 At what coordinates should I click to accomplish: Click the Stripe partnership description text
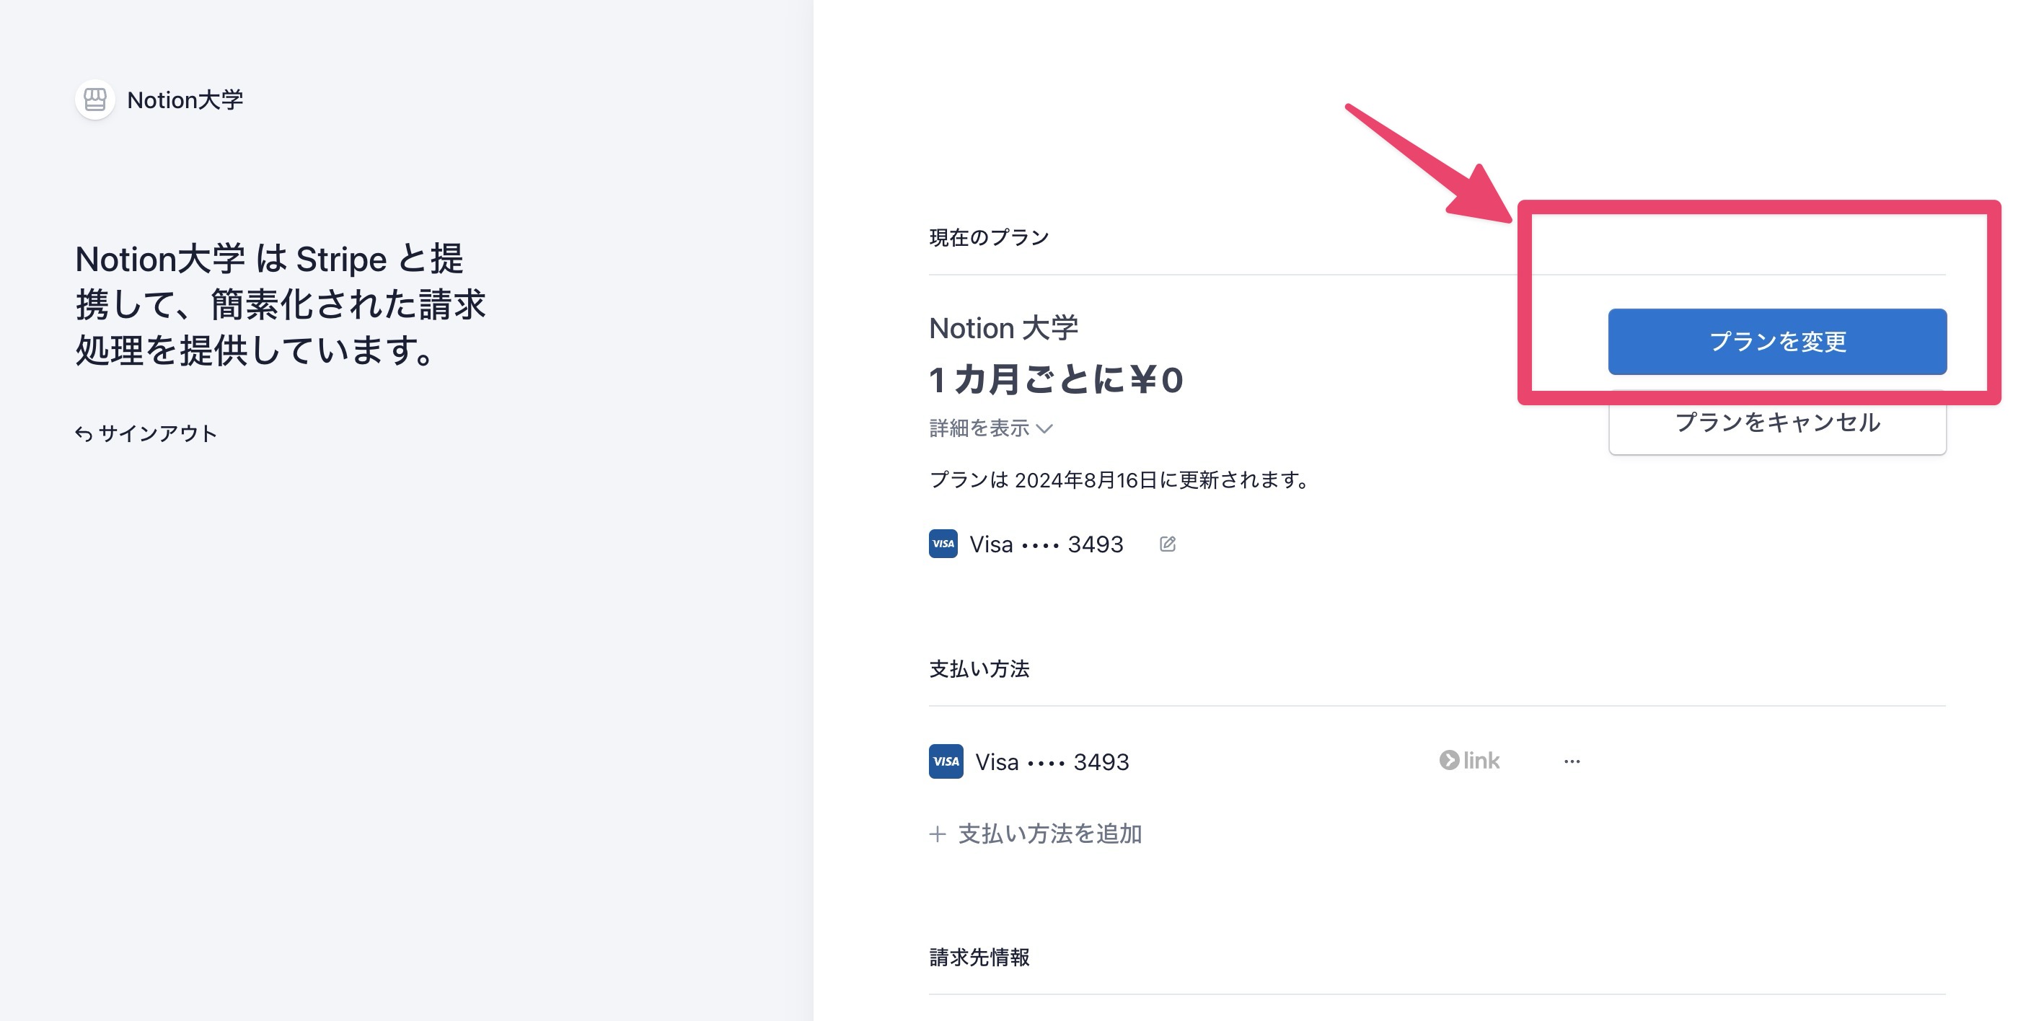click(x=279, y=304)
